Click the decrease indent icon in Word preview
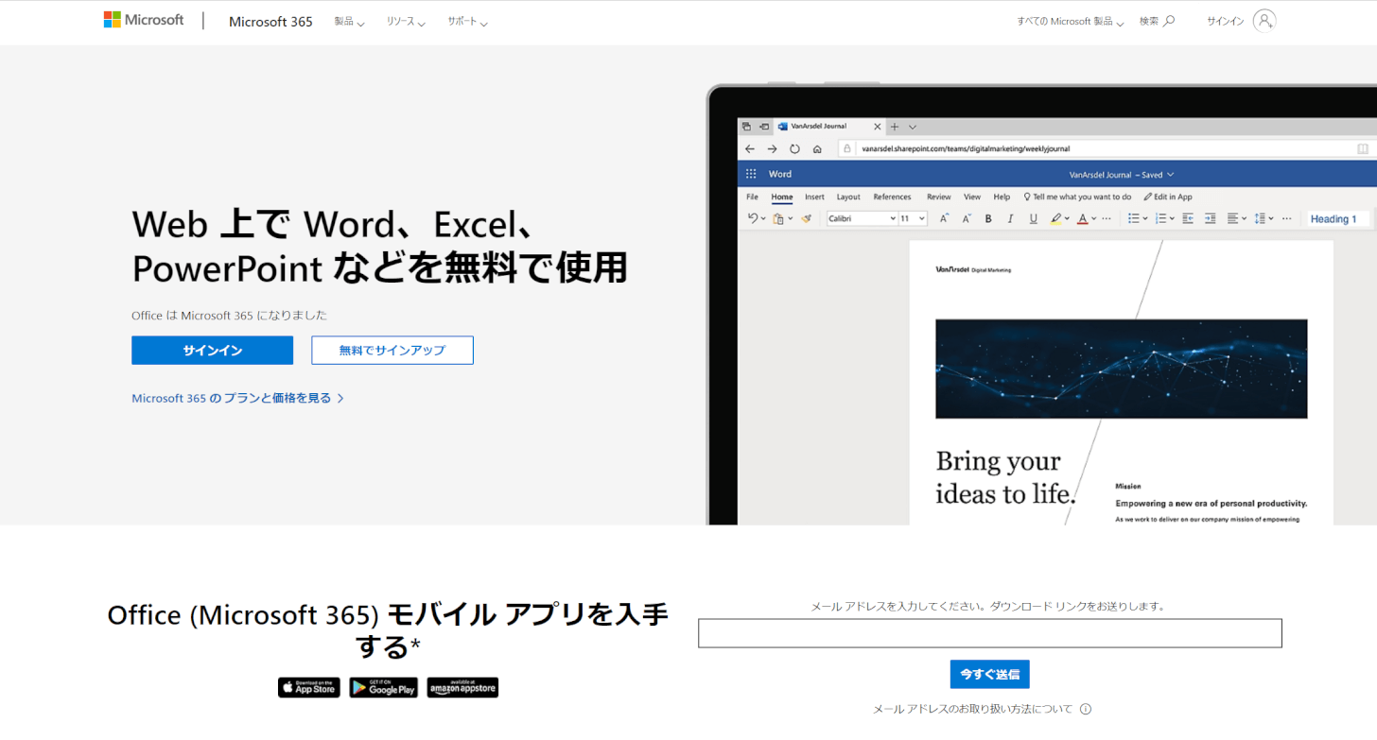Screen dimensions: 1377x740 (x=1188, y=218)
